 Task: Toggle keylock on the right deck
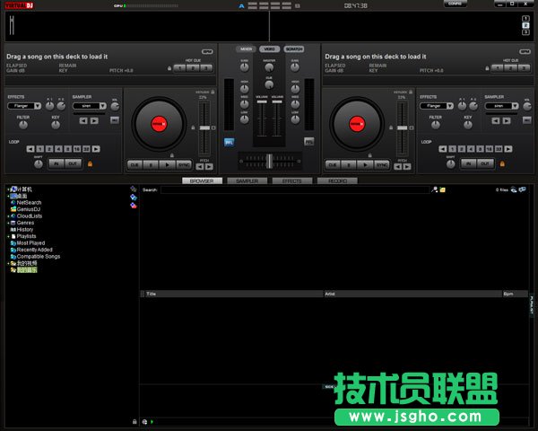tap(411, 92)
